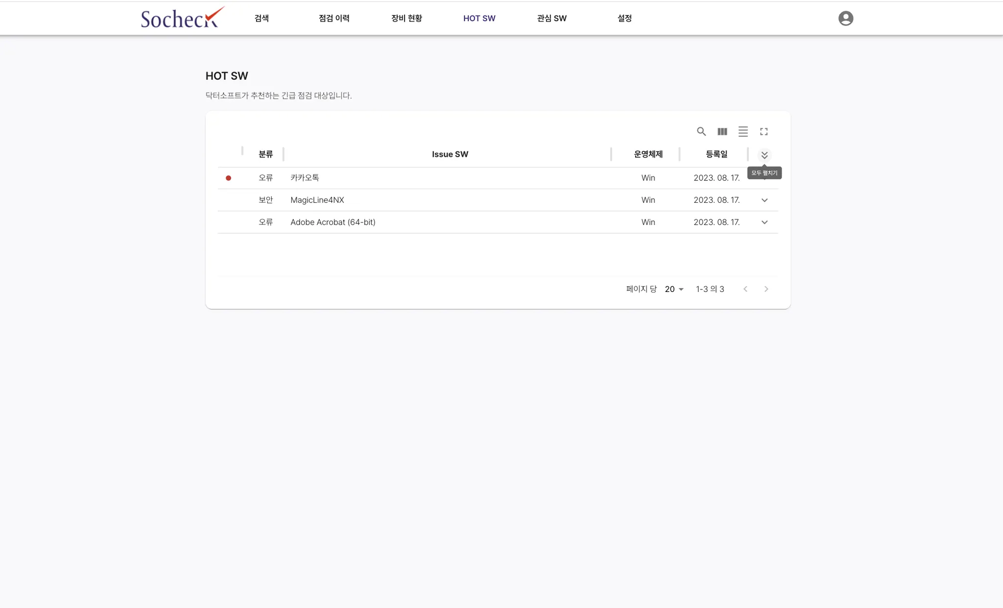Expand all rows with the double chevron
1003x608 pixels.
(764, 155)
